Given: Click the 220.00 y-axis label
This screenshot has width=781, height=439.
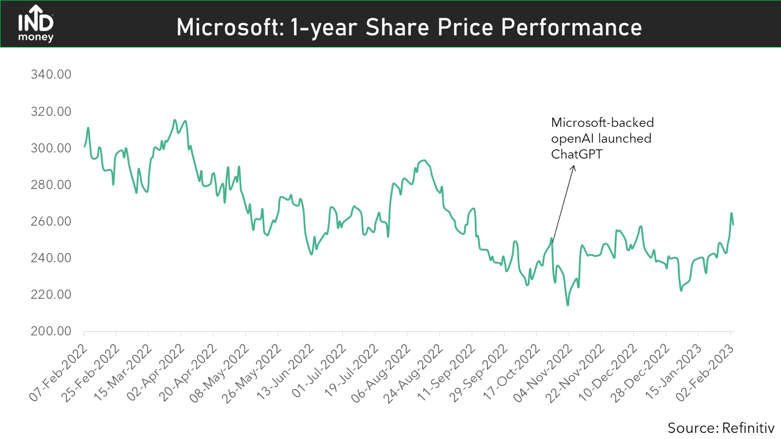Looking at the screenshot, I should click(51, 294).
